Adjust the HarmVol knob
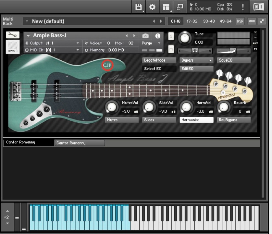The height and width of the screenshot is (234, 272). tap(186, 107)
